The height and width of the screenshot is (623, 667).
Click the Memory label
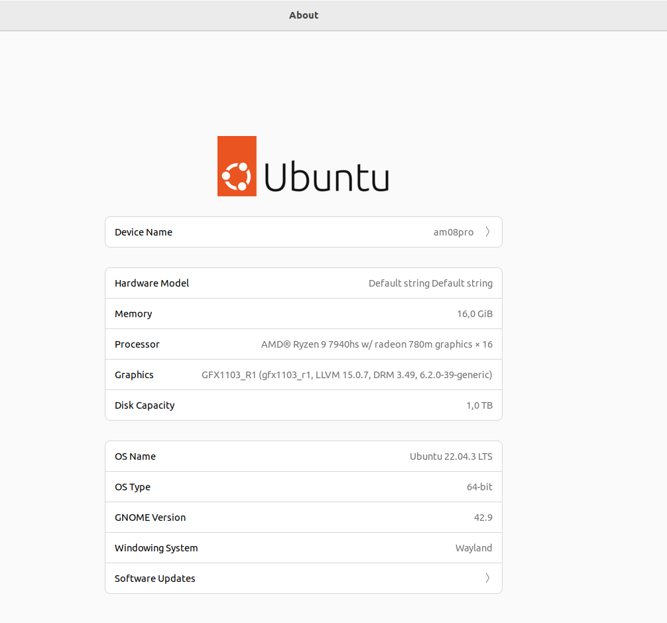click(x=133, y=314)
